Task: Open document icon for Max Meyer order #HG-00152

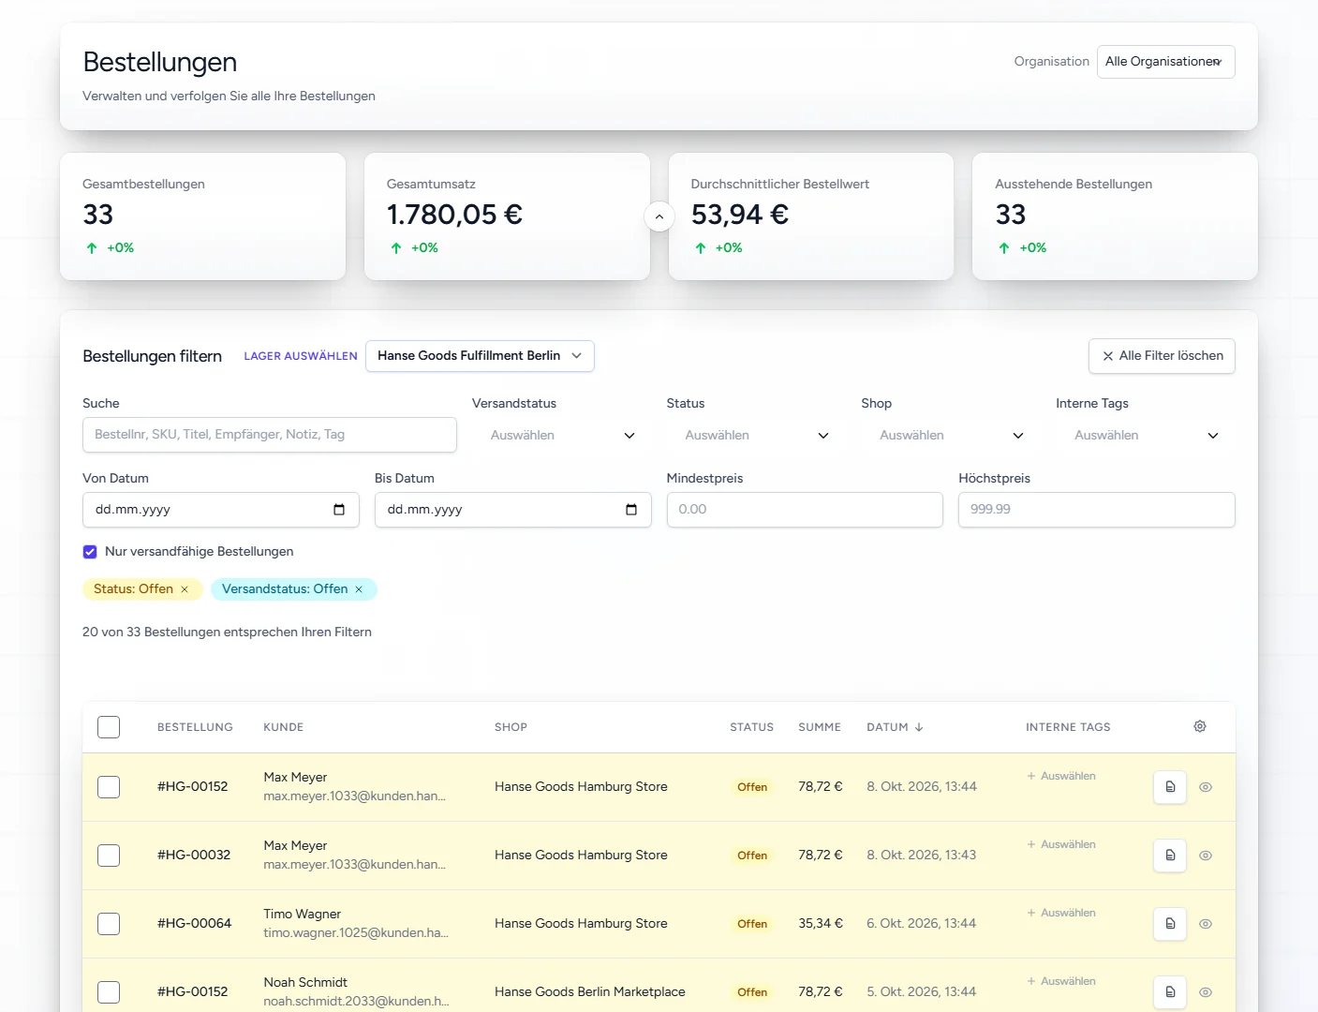Action: point(1170,787)
